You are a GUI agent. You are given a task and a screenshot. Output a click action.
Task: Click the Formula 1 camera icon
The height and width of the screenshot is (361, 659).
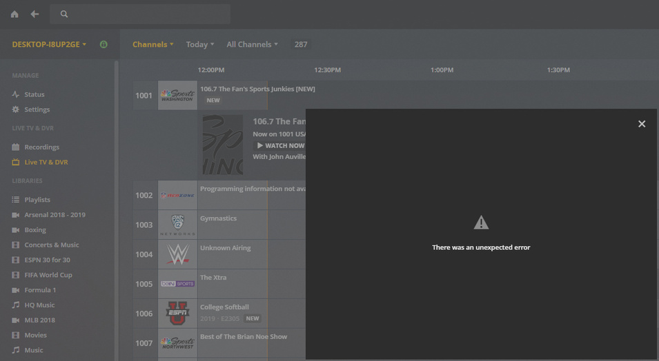point(16,290)
